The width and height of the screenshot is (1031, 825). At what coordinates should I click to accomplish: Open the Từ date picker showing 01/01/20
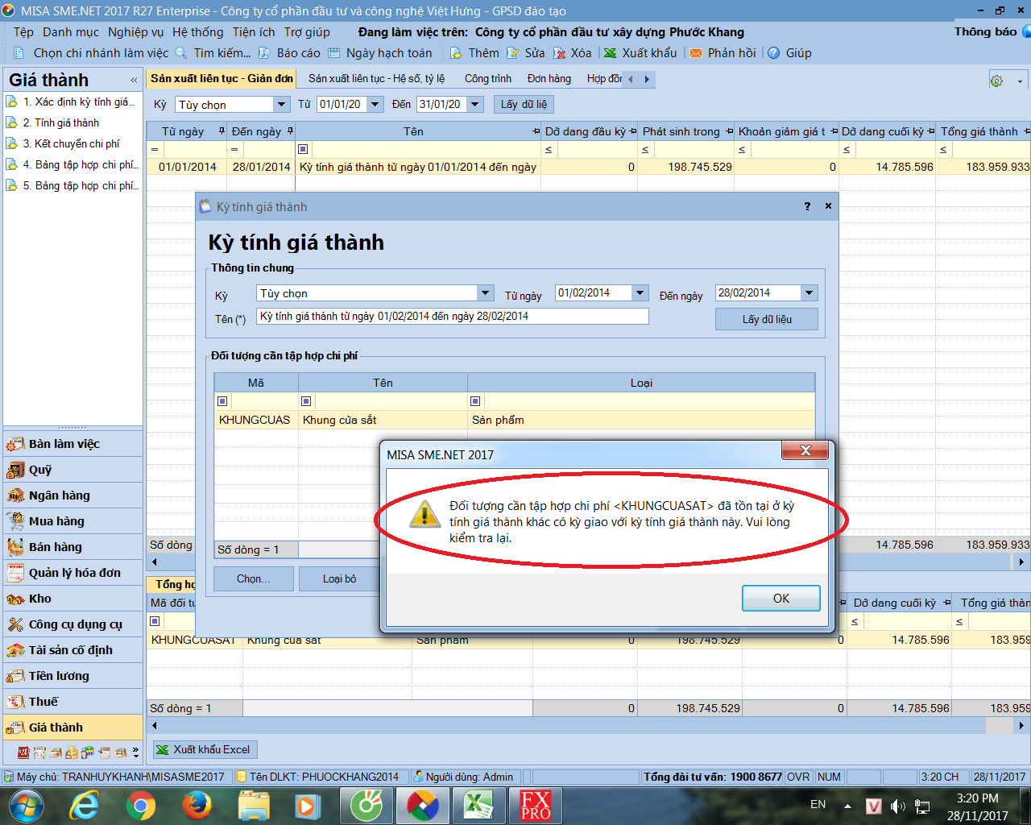375,105
